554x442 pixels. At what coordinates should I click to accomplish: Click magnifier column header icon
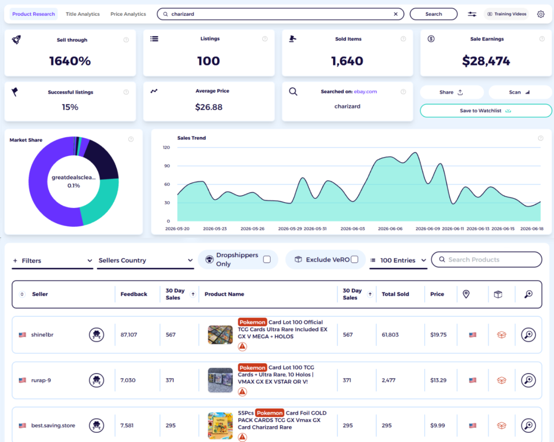coord(529,294)
